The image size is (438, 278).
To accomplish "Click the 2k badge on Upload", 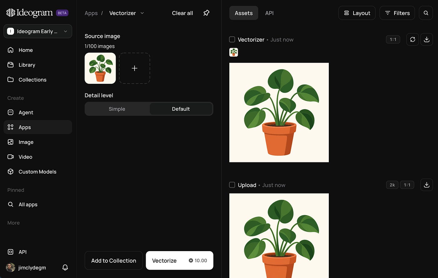I will 392,185.
